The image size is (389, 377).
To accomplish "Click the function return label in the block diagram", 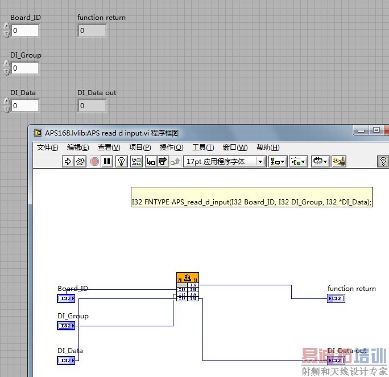I will 351,289.
